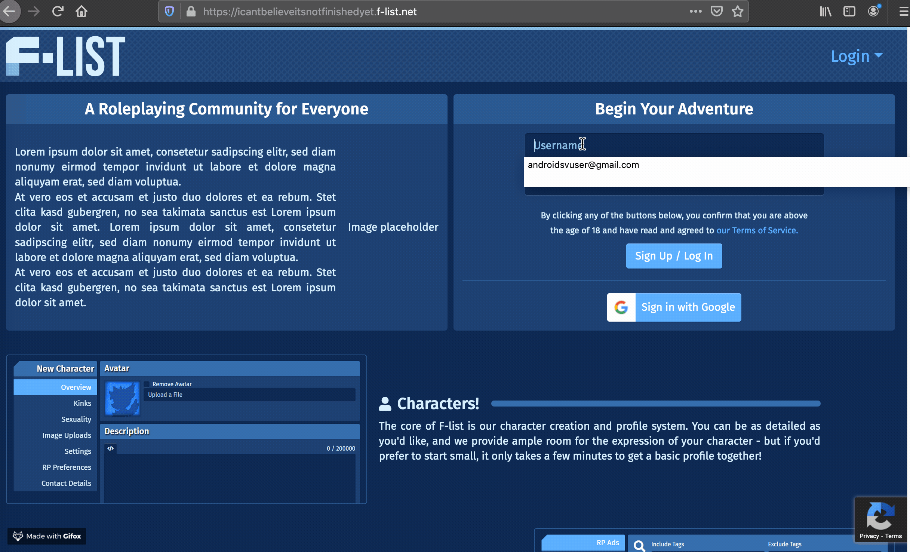
Task: Save page to Pocket icon
Action: pyautogui.click(x=716, y=12)
